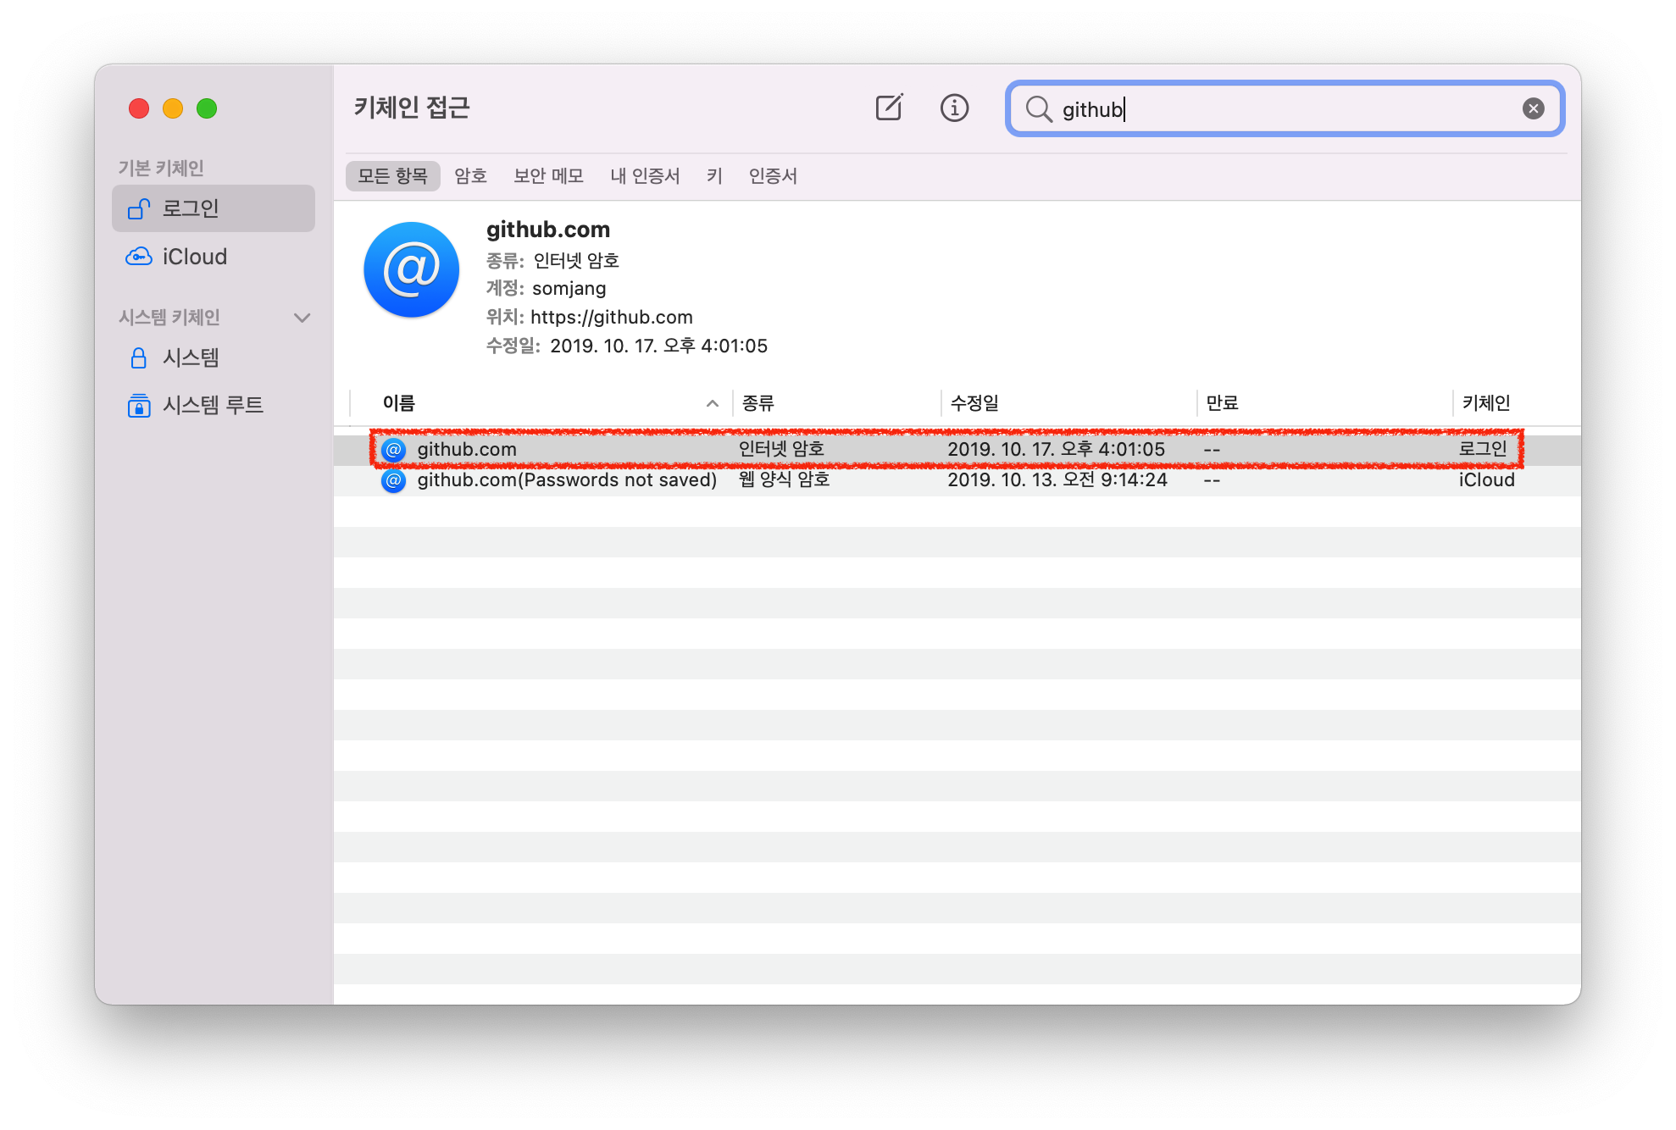Select the 시스템 keychain in the sidebar
1676x1130 pixels.
point(214,357)
